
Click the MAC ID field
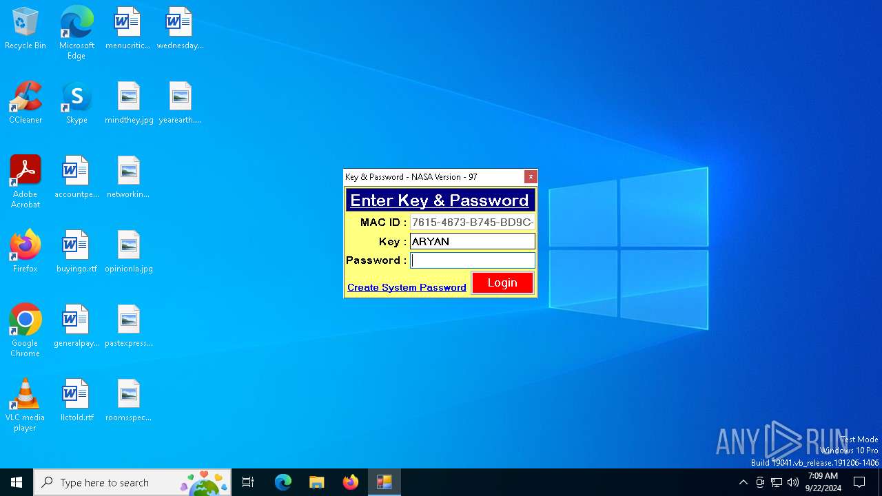pos(473,223)
